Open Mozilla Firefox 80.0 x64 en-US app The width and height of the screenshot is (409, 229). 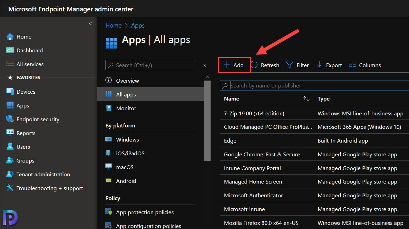pos(261,223)
